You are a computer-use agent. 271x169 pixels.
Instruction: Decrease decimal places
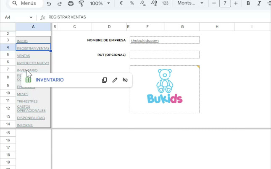[x=143, y=3]
